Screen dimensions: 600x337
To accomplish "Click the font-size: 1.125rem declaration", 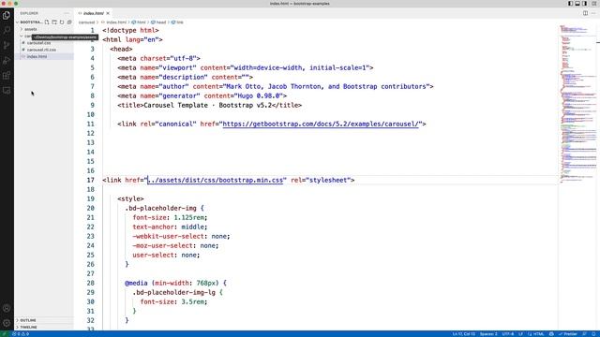I will coord(170,217).
